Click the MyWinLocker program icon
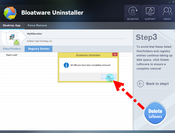The image size is (175, 133). click(x=12, y=37)
